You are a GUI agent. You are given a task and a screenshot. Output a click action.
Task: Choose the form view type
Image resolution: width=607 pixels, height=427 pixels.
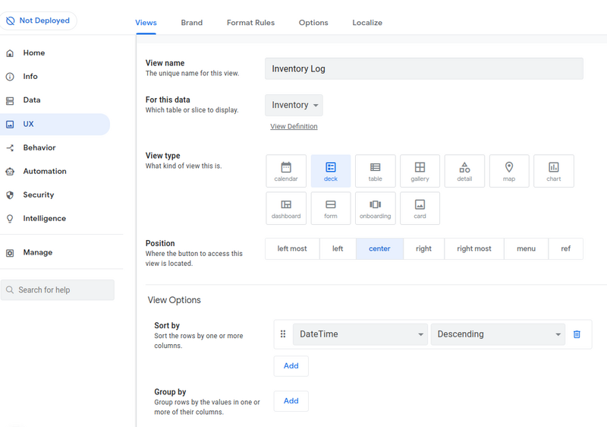click(331, 208)
